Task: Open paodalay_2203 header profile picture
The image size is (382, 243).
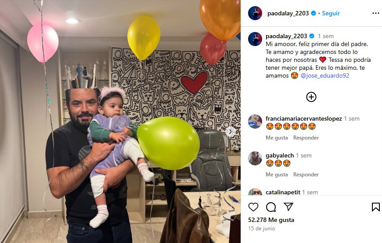Action: (x=255, y=13)
